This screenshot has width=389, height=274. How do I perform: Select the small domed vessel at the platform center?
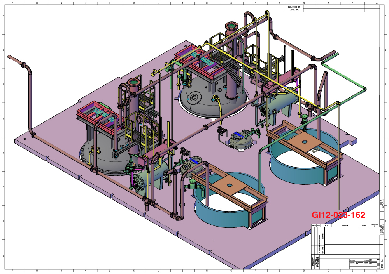pos(240,140)
